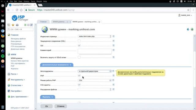Viewport: 196px width, 110px height.
Task: Open the briefcase icon in sidebar toolbar
Action: (x=17, y=25)
